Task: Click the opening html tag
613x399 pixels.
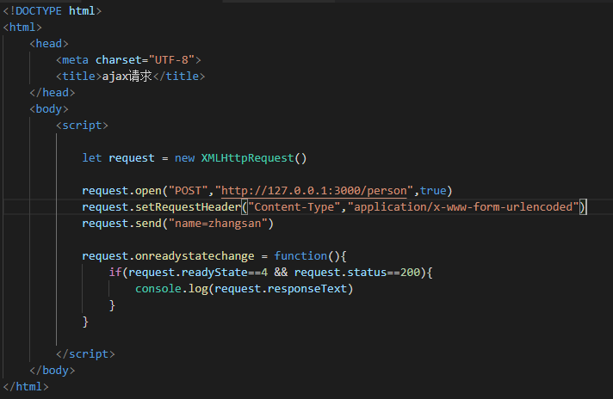Action: [22, 28]
